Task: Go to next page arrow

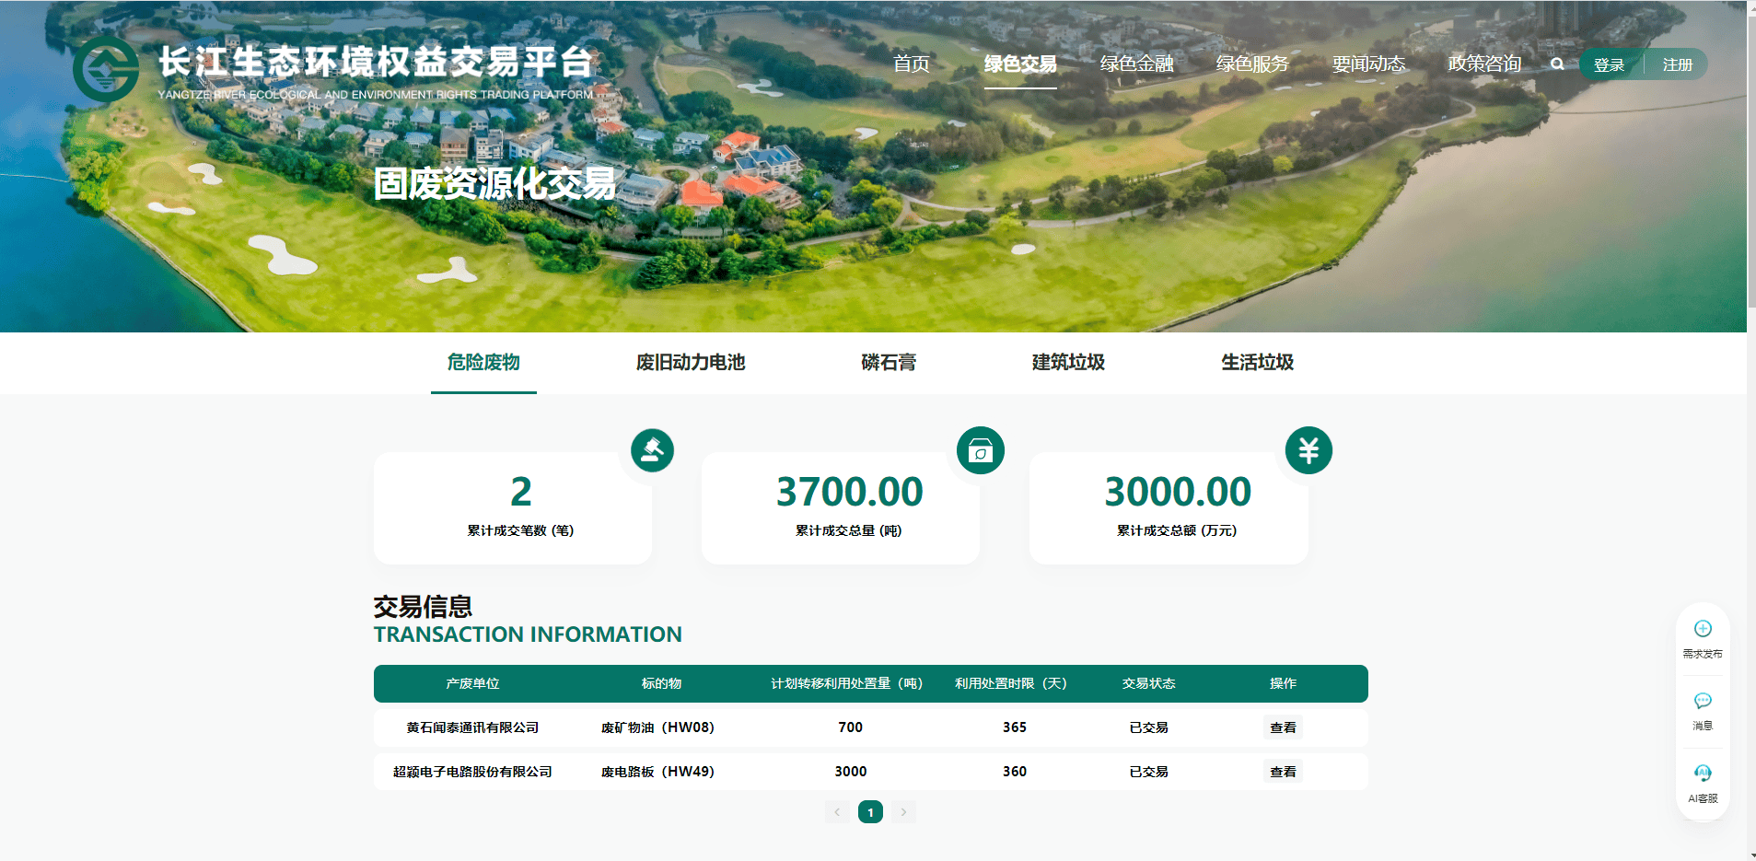Action: (x=903, y=812)
